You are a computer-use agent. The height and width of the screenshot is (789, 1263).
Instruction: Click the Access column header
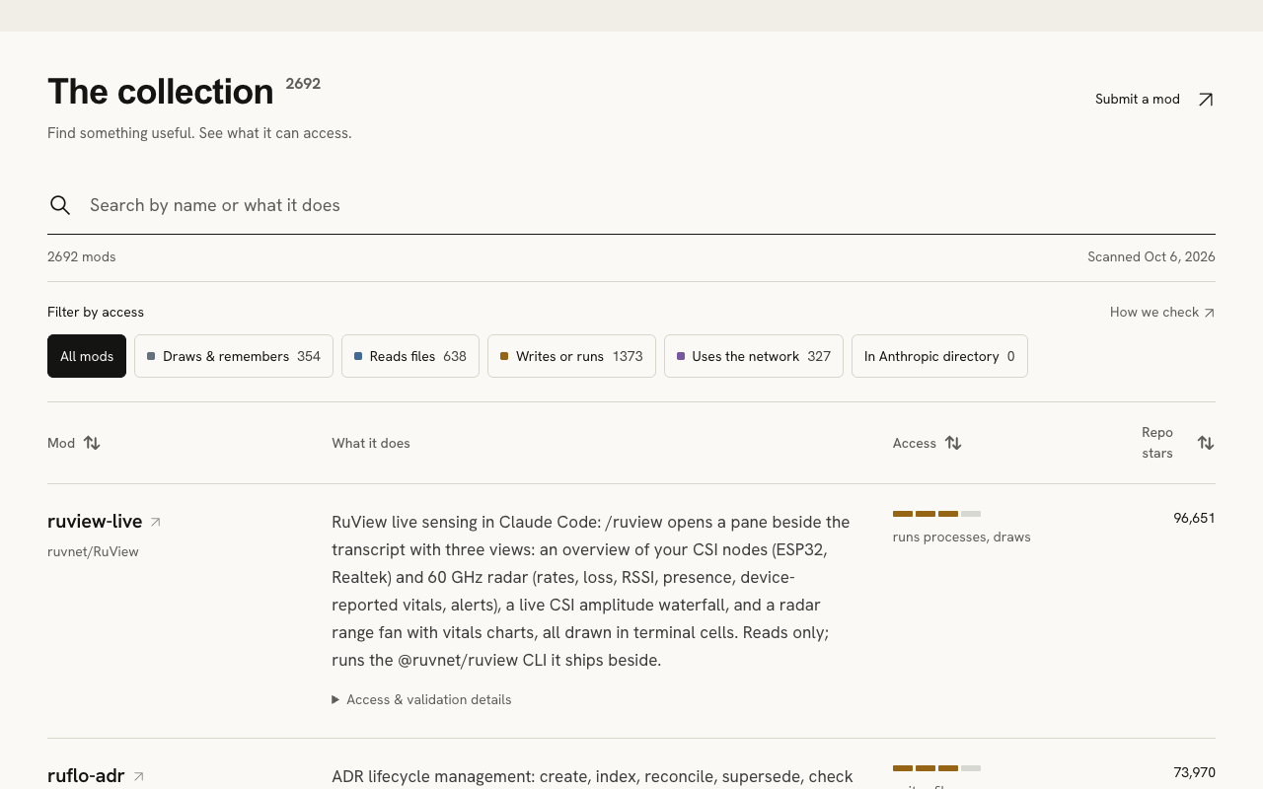click(927, 443)
